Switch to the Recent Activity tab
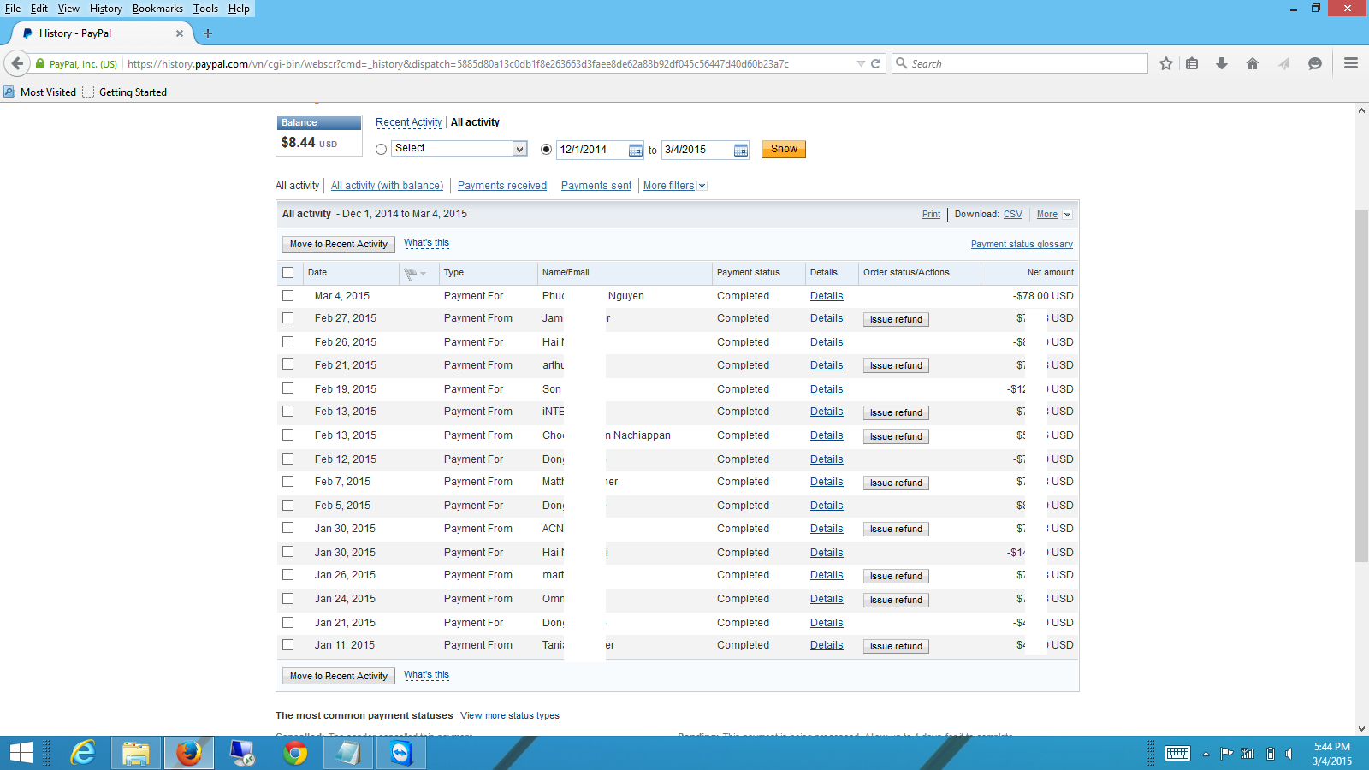This screenshot has height=770, width=1369. pyautogui.click(x=408, y=122)
